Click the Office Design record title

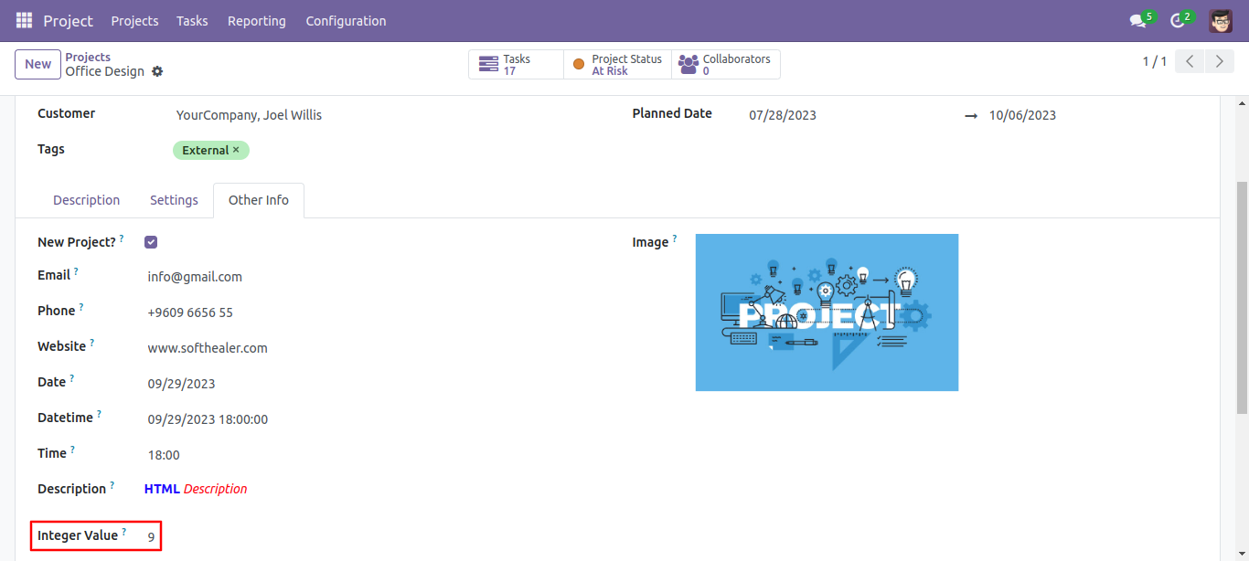pos(105,71)
